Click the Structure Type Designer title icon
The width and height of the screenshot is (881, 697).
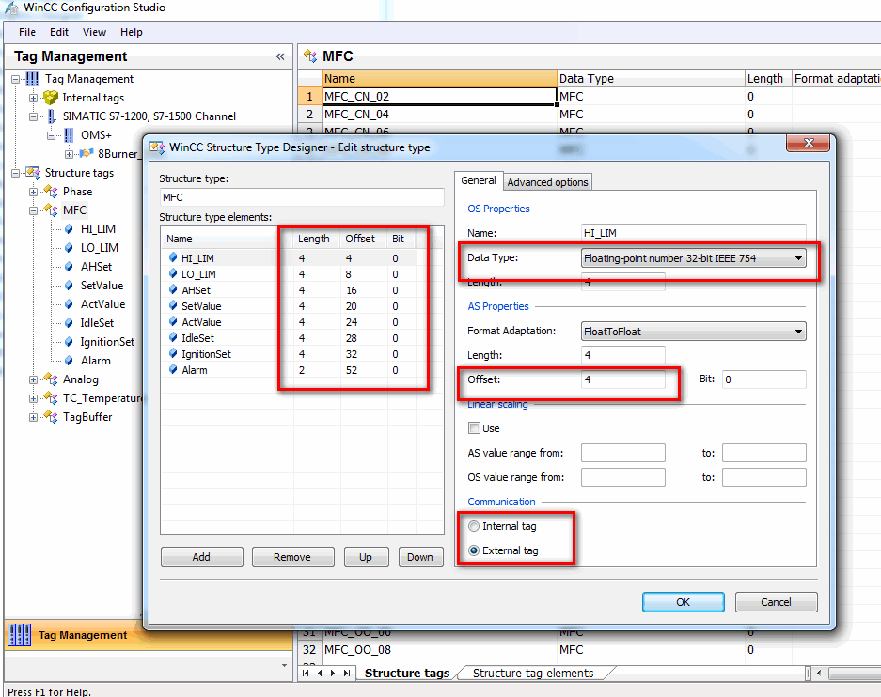(157, 147)
